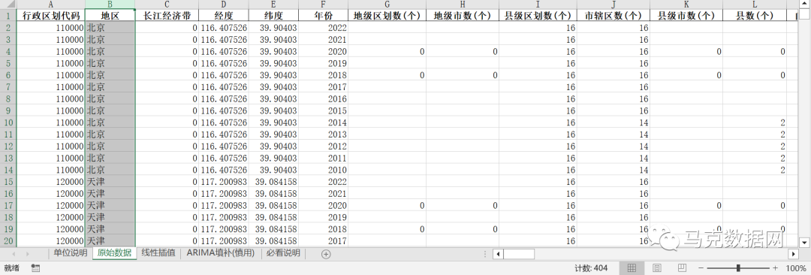
Task: Switch to 线性插值 sheet tab
Action: pyautogui.click(x=158, y=253)
